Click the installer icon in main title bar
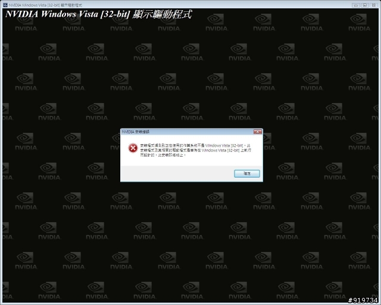 [5, 5]
